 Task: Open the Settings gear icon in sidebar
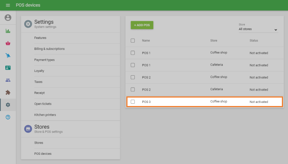8,104
